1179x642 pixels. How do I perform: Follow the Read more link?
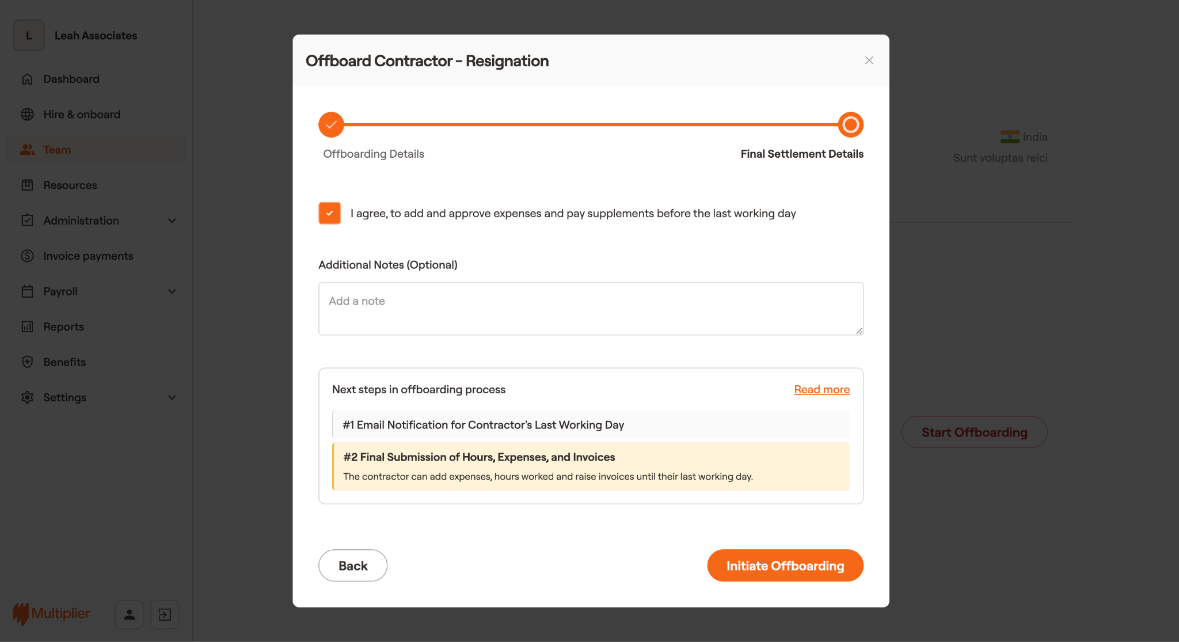(822, 389)
